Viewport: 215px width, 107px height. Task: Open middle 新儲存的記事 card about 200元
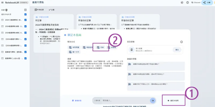coord(96,22)
